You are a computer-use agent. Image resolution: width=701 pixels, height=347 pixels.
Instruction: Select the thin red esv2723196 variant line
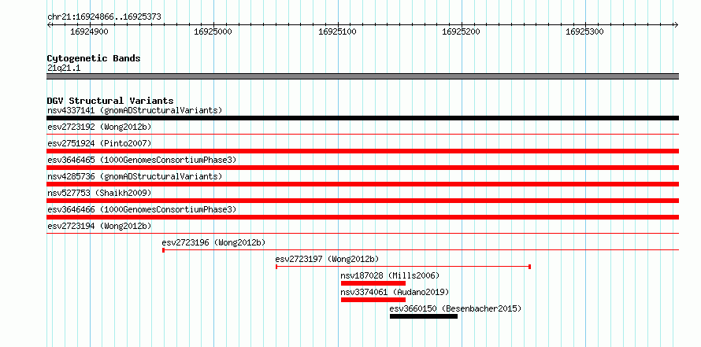(x=421, y=250)
